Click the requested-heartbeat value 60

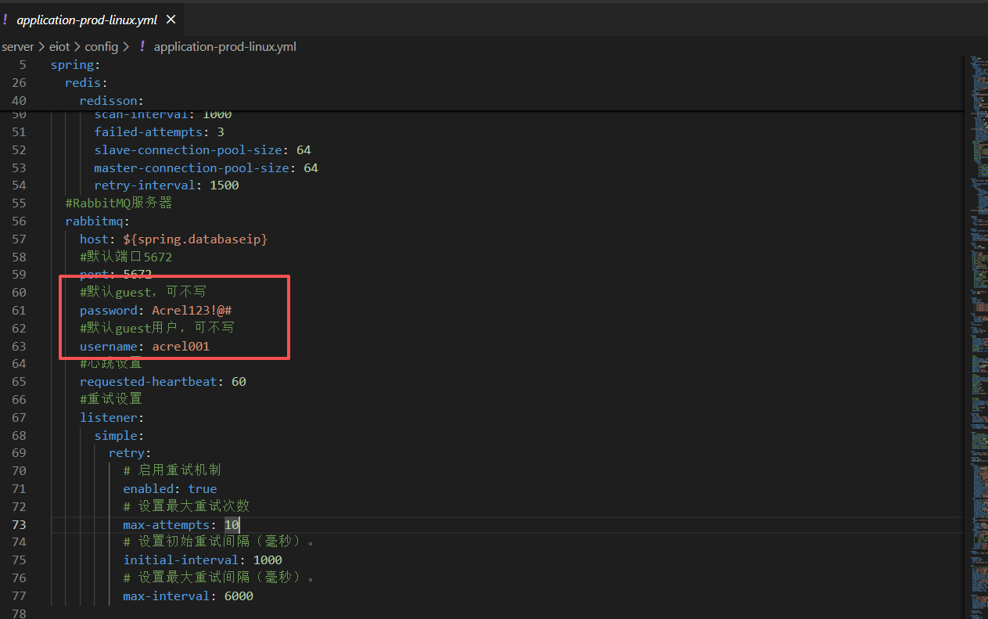[239, 382]
